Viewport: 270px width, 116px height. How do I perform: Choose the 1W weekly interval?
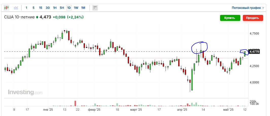click(76, 8)
